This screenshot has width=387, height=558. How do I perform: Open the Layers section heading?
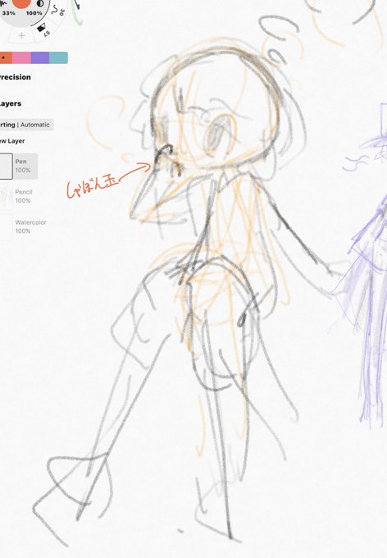[x=11, y=103]
